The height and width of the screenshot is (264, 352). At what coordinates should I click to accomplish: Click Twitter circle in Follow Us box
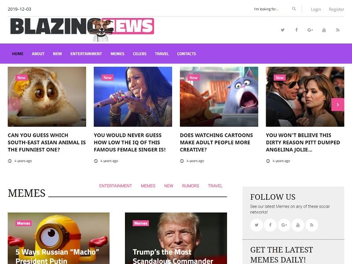pyautogui.click(x=257, y=225)
